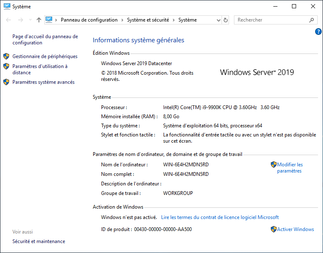Select the Panneau de configuration breadcrumb
Image resolution: width=323 pixels, height=253 pixels.
tap(89, 20)
